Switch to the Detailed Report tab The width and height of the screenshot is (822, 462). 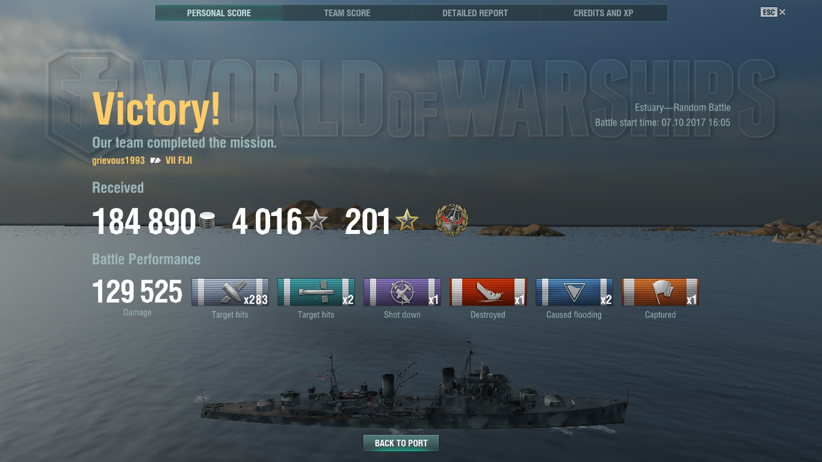pyautogui.click(x=475, y=13)
